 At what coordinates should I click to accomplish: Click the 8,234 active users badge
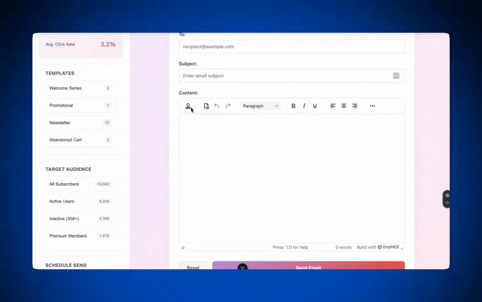pos(104,201)
